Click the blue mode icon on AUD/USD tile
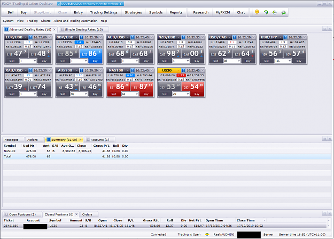 pos(133,37)
